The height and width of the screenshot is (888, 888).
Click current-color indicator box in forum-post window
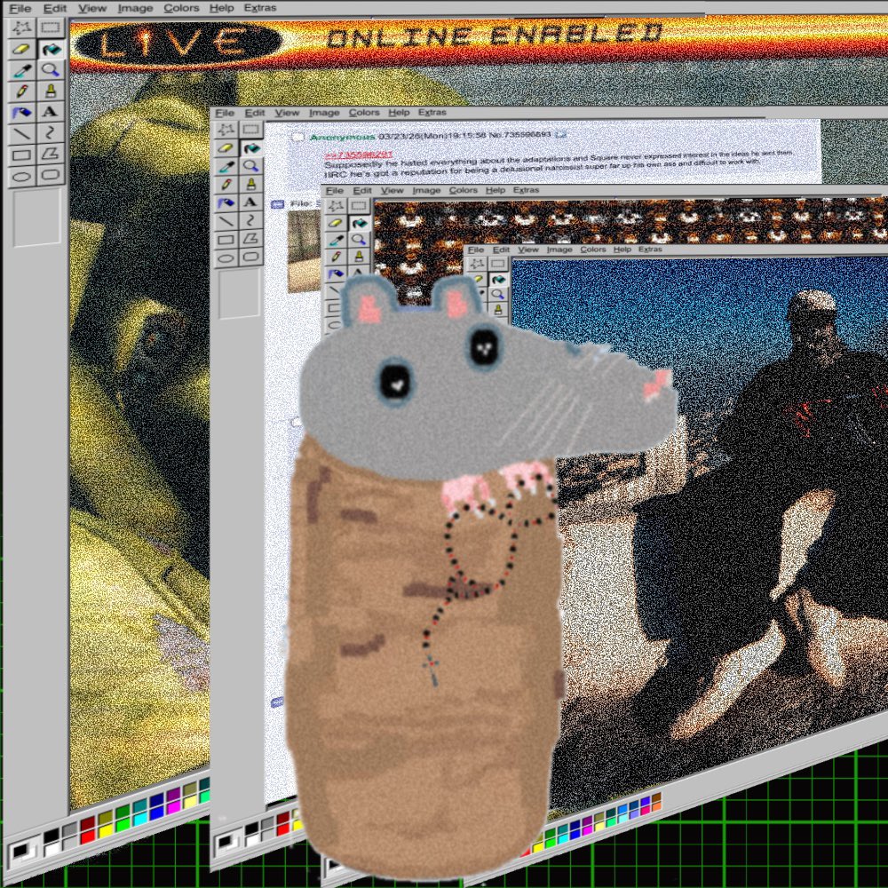pyautogui.click(x=227, y=842)
